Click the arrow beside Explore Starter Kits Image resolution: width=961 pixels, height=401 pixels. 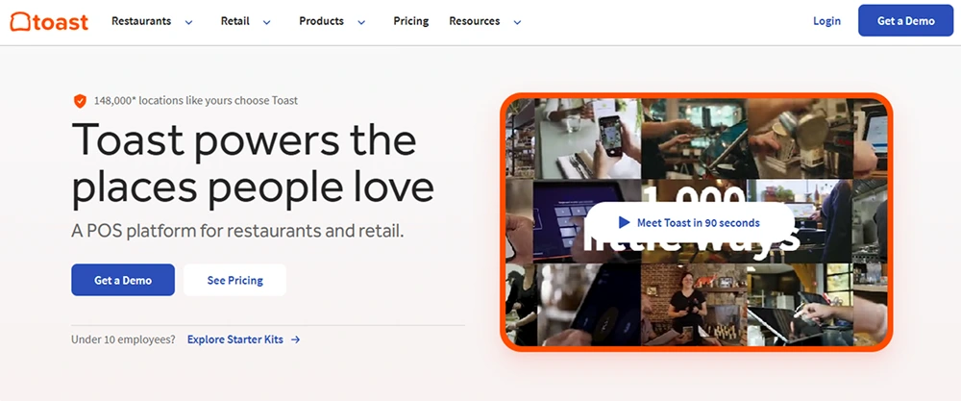295,339
